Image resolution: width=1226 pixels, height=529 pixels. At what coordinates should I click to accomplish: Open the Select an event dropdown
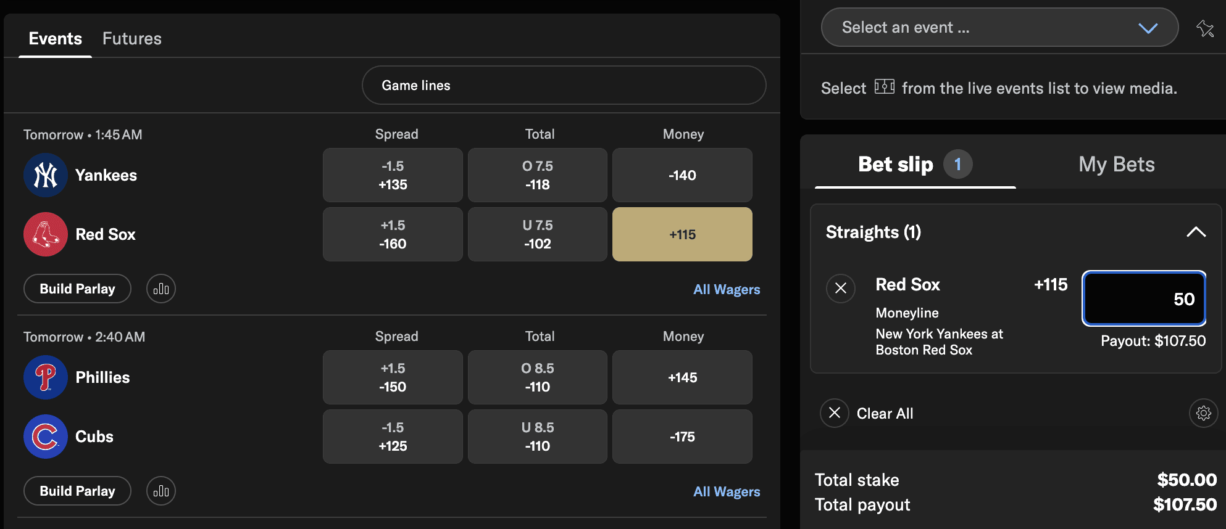[999, 27]
